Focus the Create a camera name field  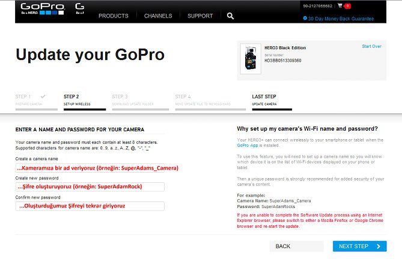coord(90,168)
